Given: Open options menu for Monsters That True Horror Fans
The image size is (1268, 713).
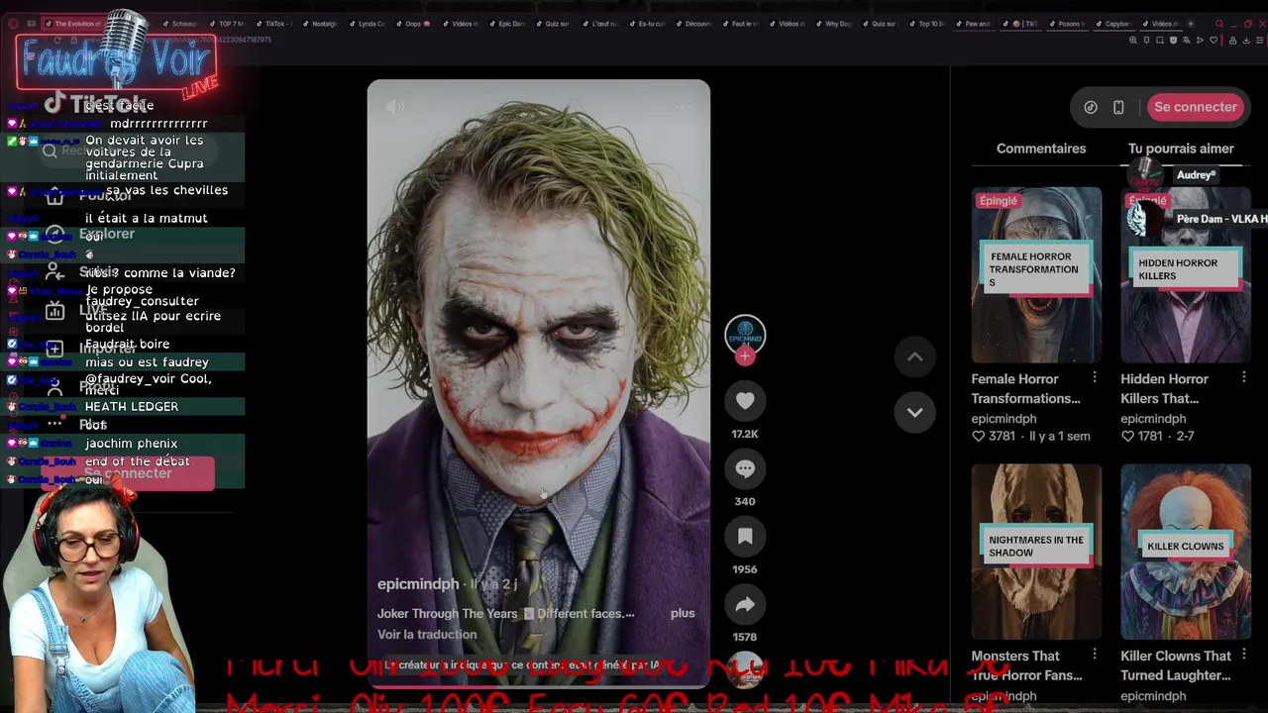Looking at the screenshot, I should (1095, 655).
